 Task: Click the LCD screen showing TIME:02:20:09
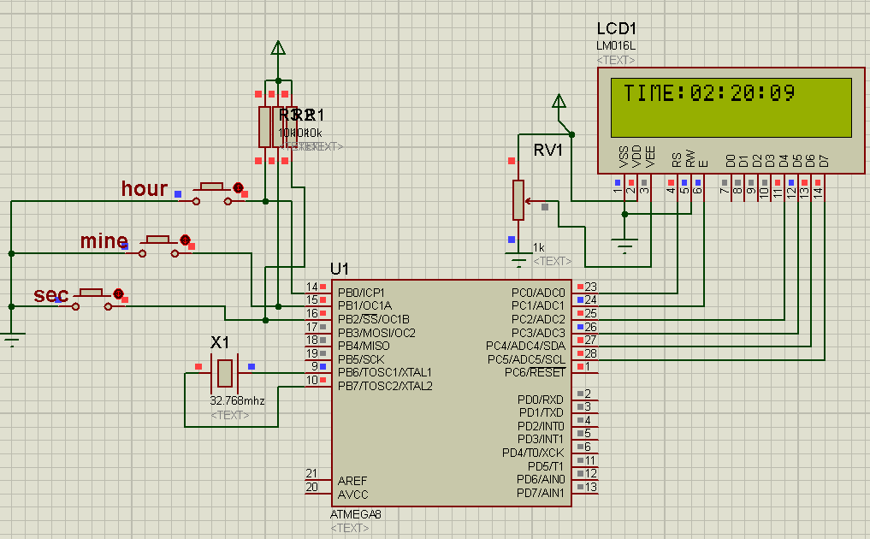(x=731, y=107)
